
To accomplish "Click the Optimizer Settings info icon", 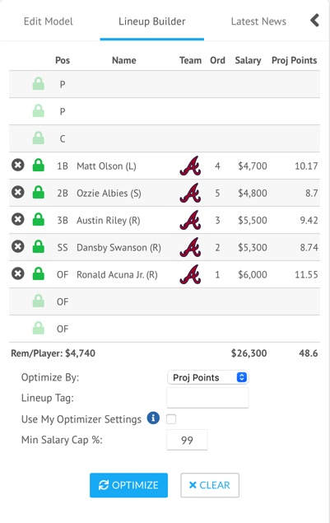I will (x=153, y=418).
